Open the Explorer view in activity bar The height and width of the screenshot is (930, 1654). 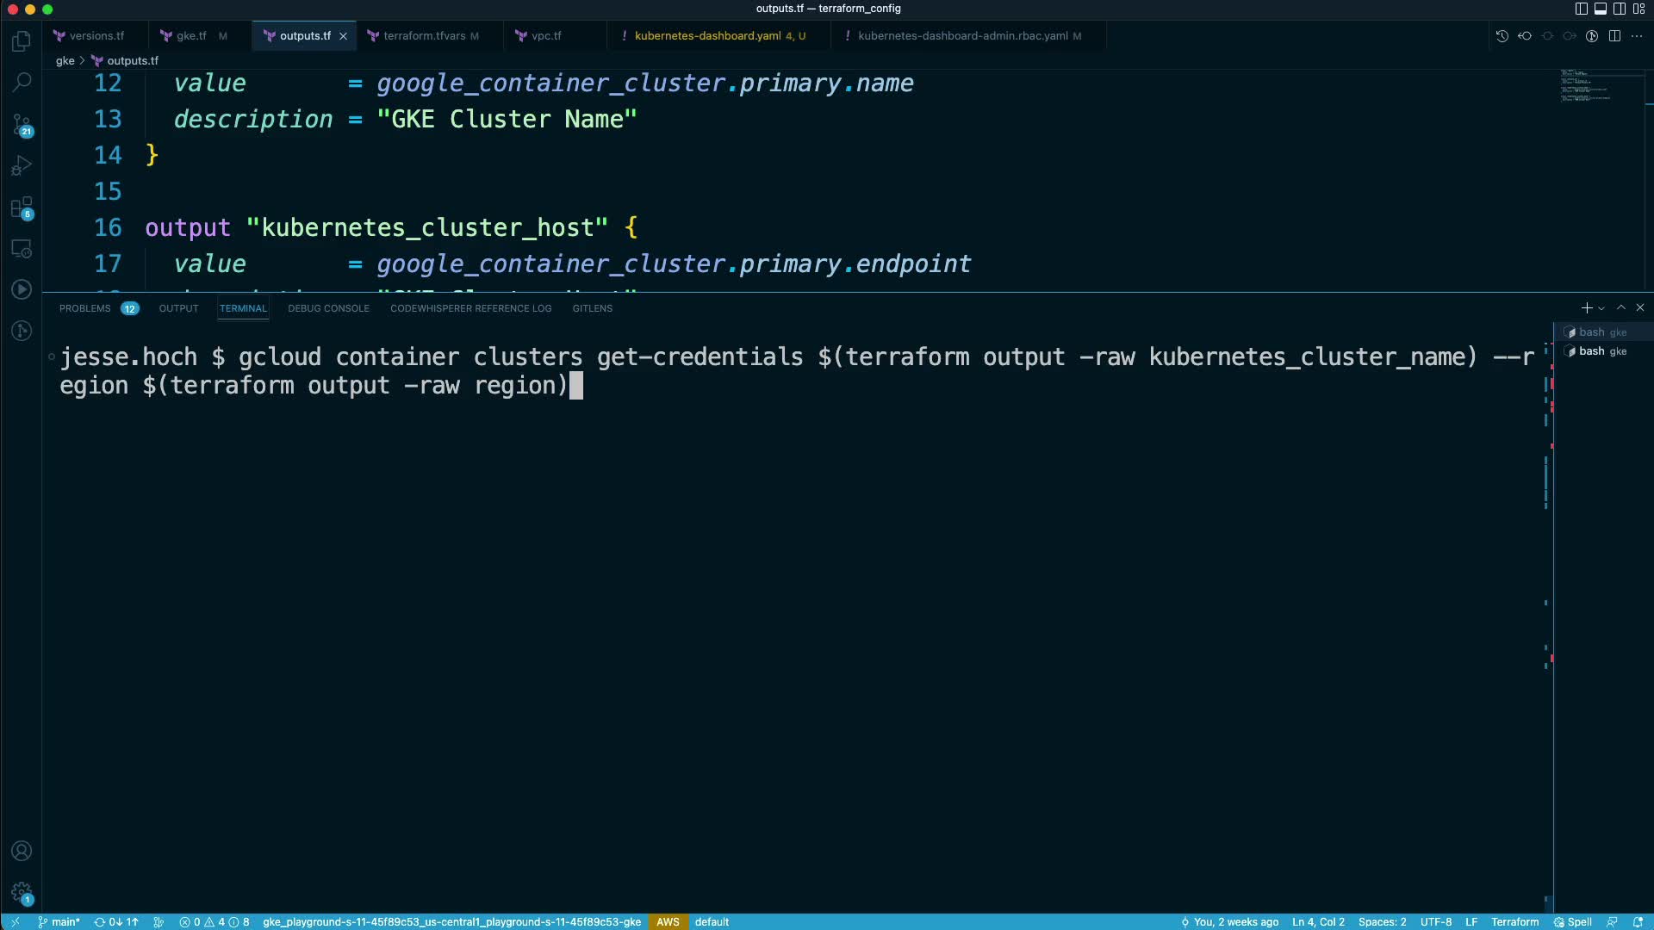pyautogui.click(x=22, y=41)
